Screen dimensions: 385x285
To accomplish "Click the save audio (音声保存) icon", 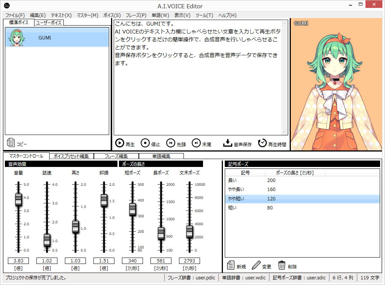I will [228, 143].
